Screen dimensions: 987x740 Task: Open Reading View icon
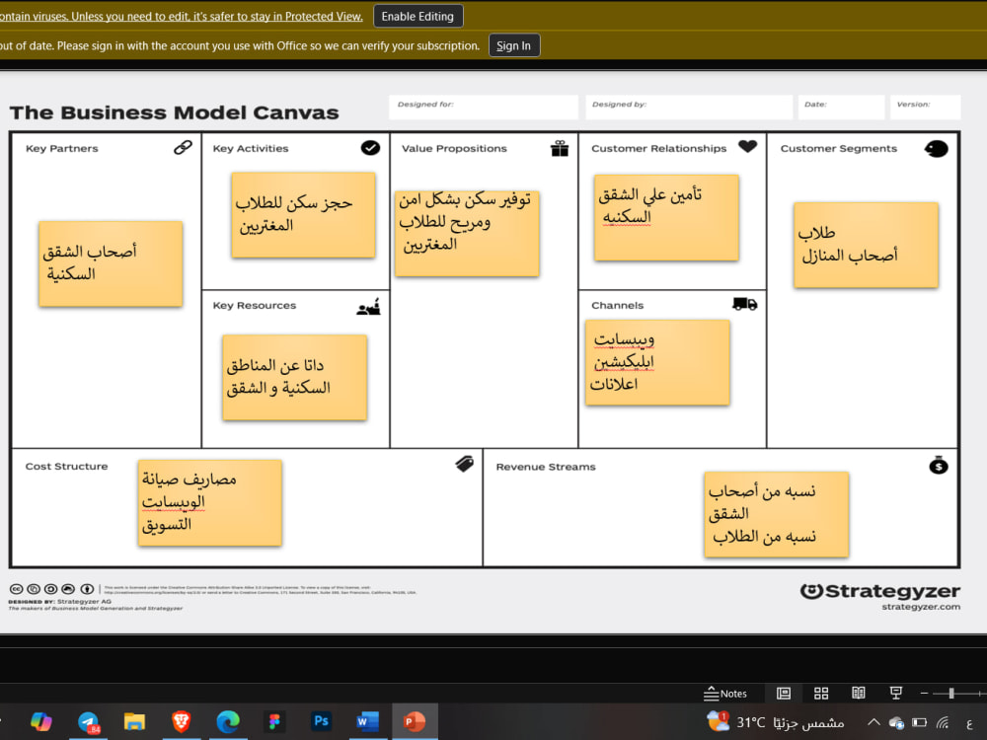(859, 694)
